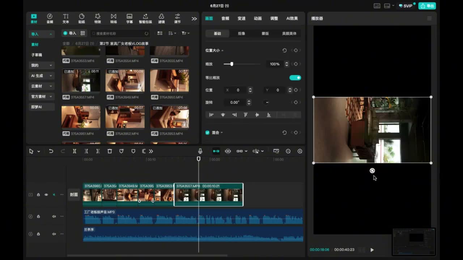Viewport: 463px width, 260px height.
Task: Toggle video track visibility eye icon
Action: tap(46, 195)
